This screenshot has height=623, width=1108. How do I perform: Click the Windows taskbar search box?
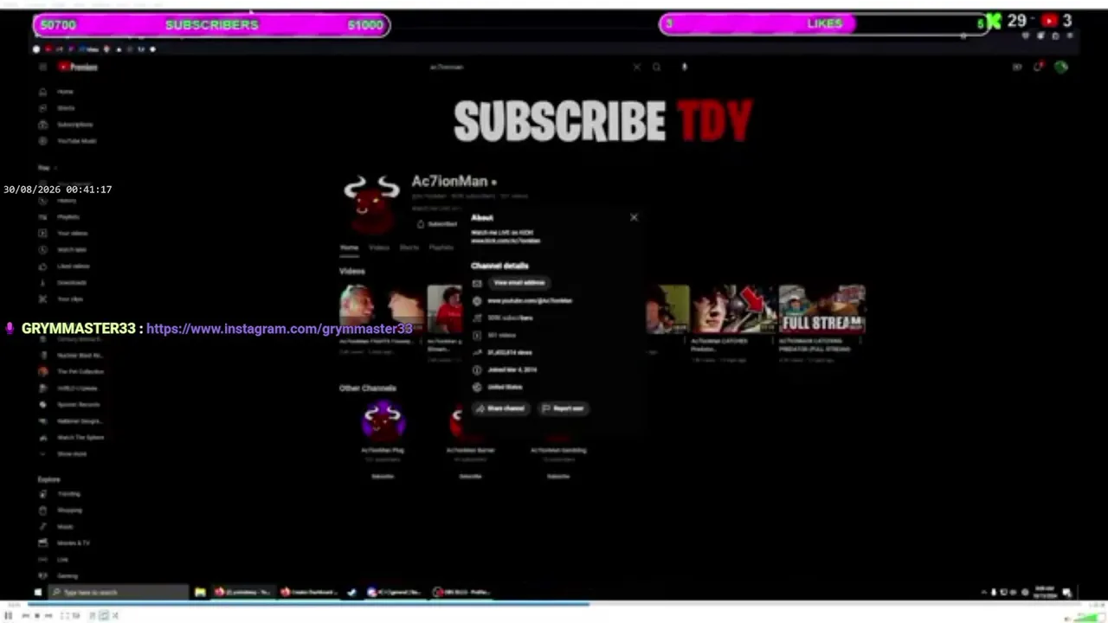tap(119, 593)
